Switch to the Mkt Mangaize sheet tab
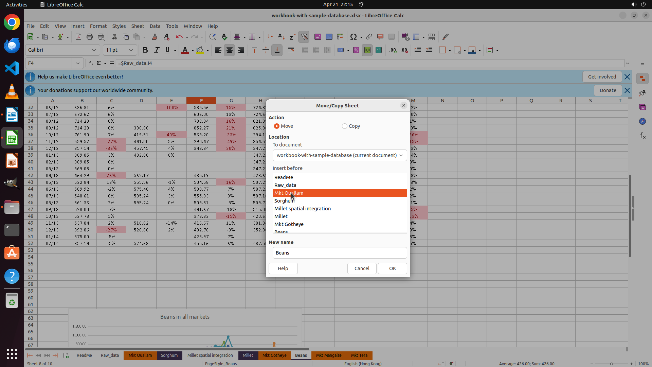Image resolution: width=652 pixels, height=367 pixels. tap(328, 355)
